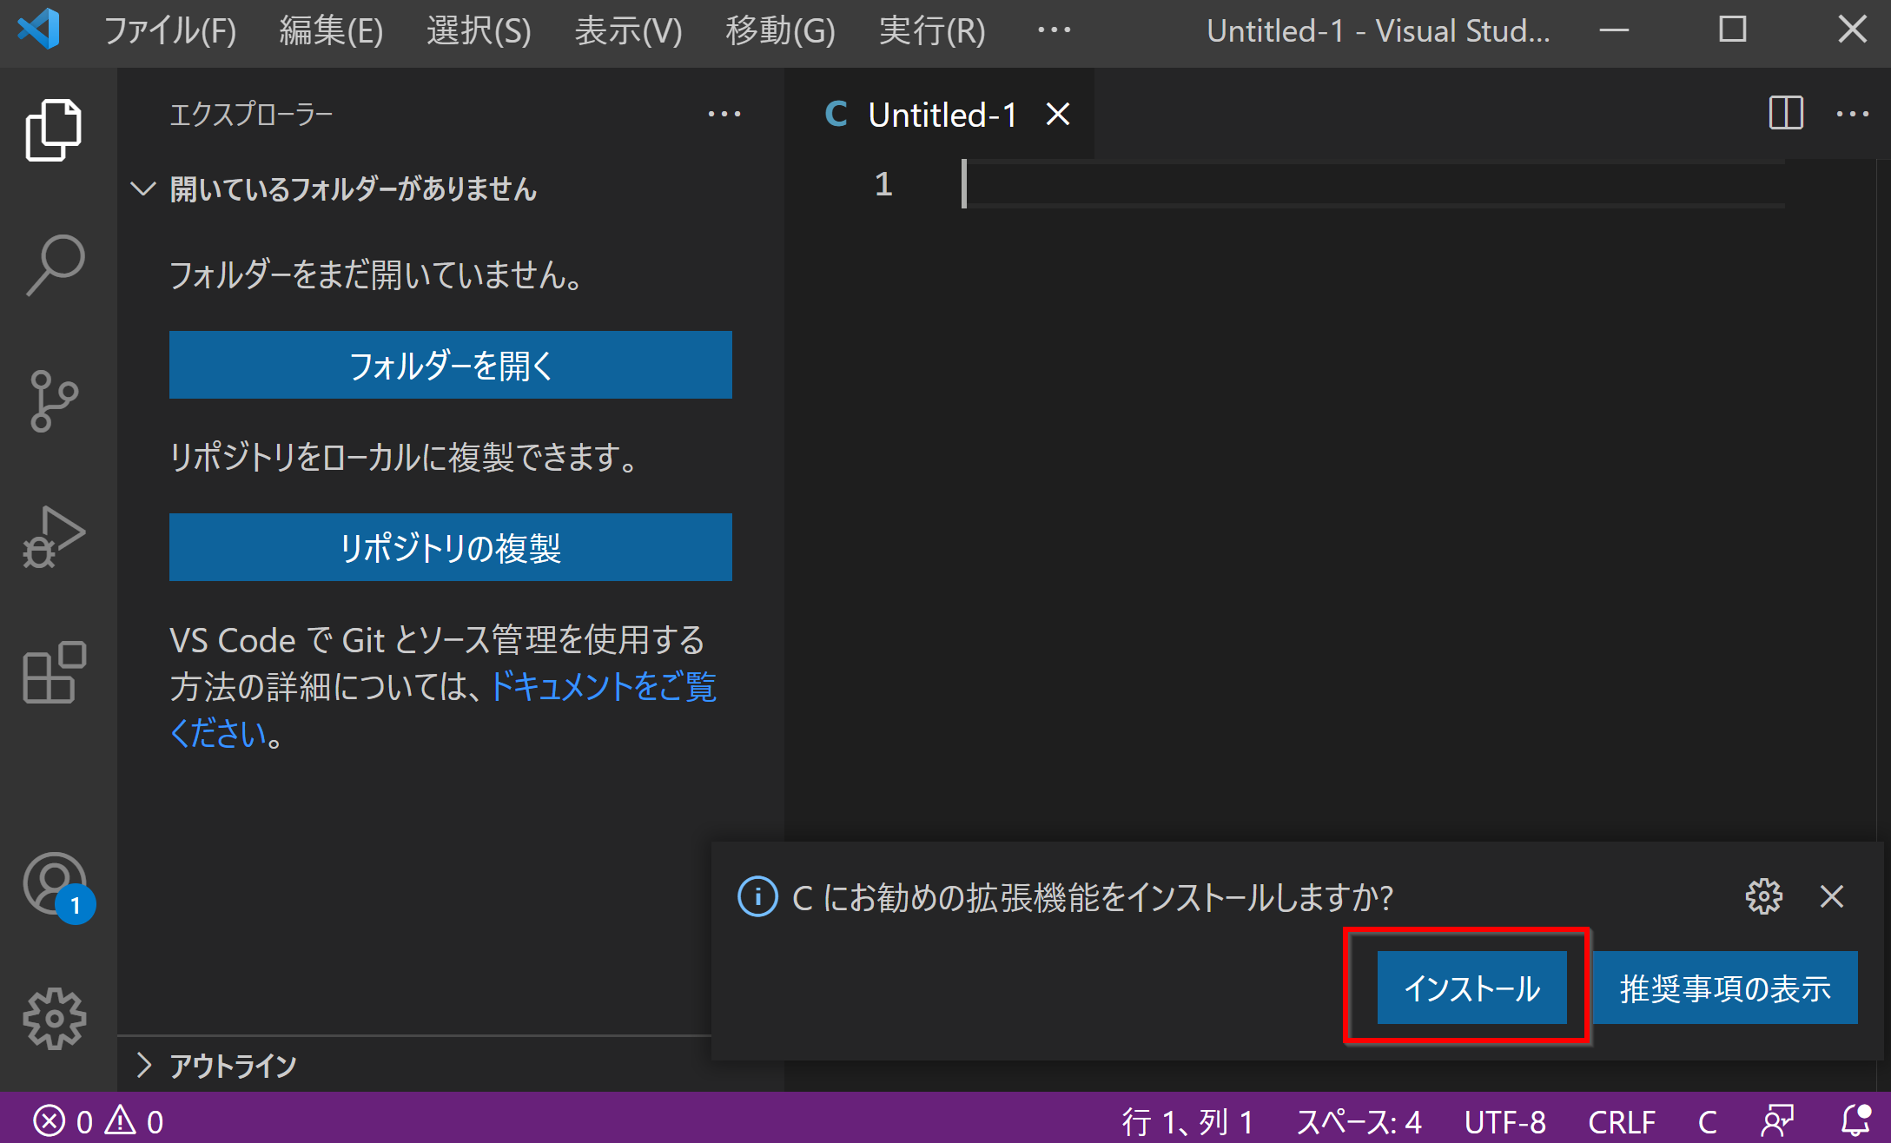Minimize the VS Code window
The image size is (1891, 1143).
[1614, 30]
